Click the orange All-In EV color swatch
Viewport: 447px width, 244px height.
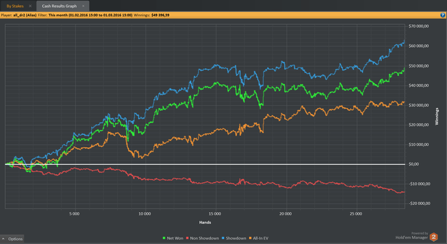250,238
